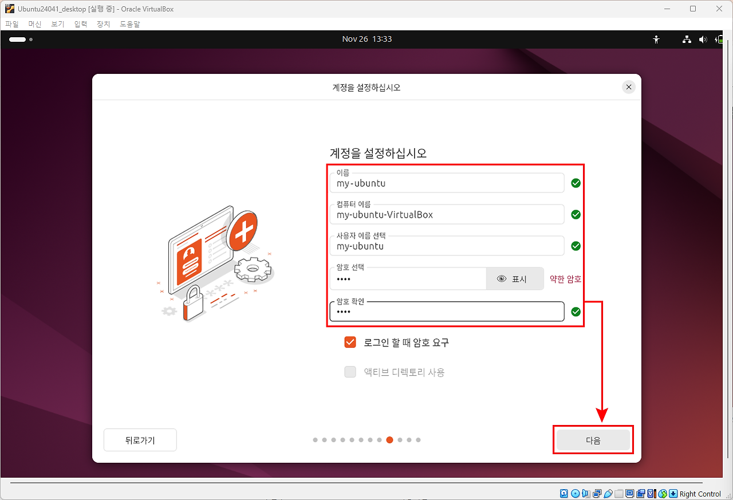
Task: Click the Activities workspace indicator pill
Action: [x=18, y=40]
